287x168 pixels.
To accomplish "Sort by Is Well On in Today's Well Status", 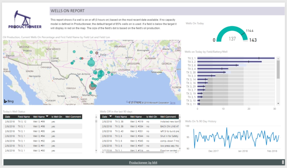I will (x=56, y=117).
